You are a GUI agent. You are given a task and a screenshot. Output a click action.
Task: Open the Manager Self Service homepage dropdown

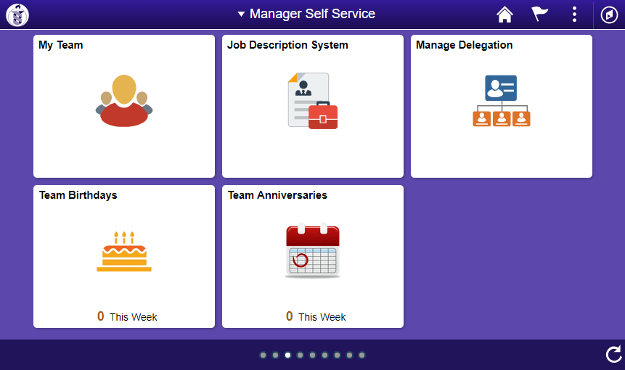306,14
